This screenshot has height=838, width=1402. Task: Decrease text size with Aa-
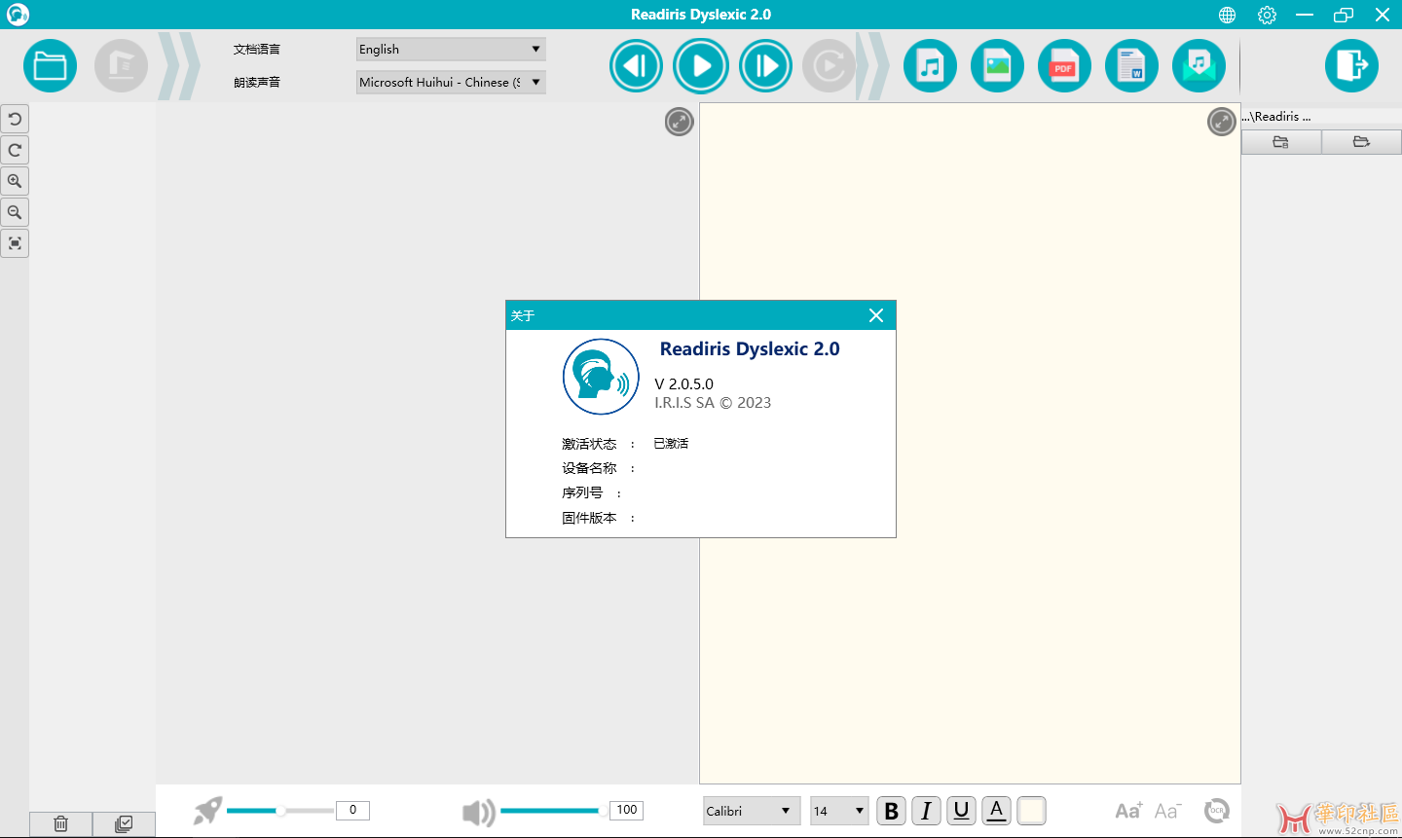(1167, 811)
